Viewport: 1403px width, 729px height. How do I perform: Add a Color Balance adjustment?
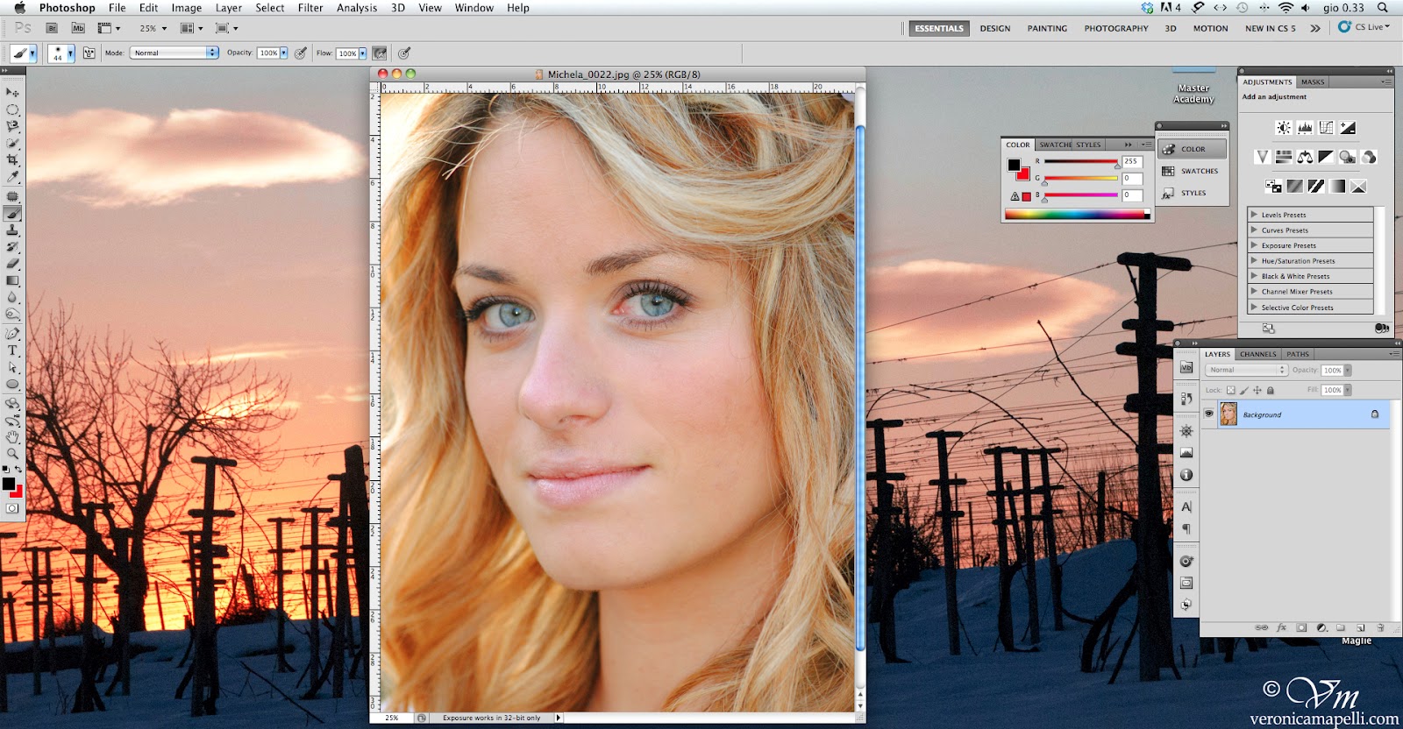point(1305,157)
